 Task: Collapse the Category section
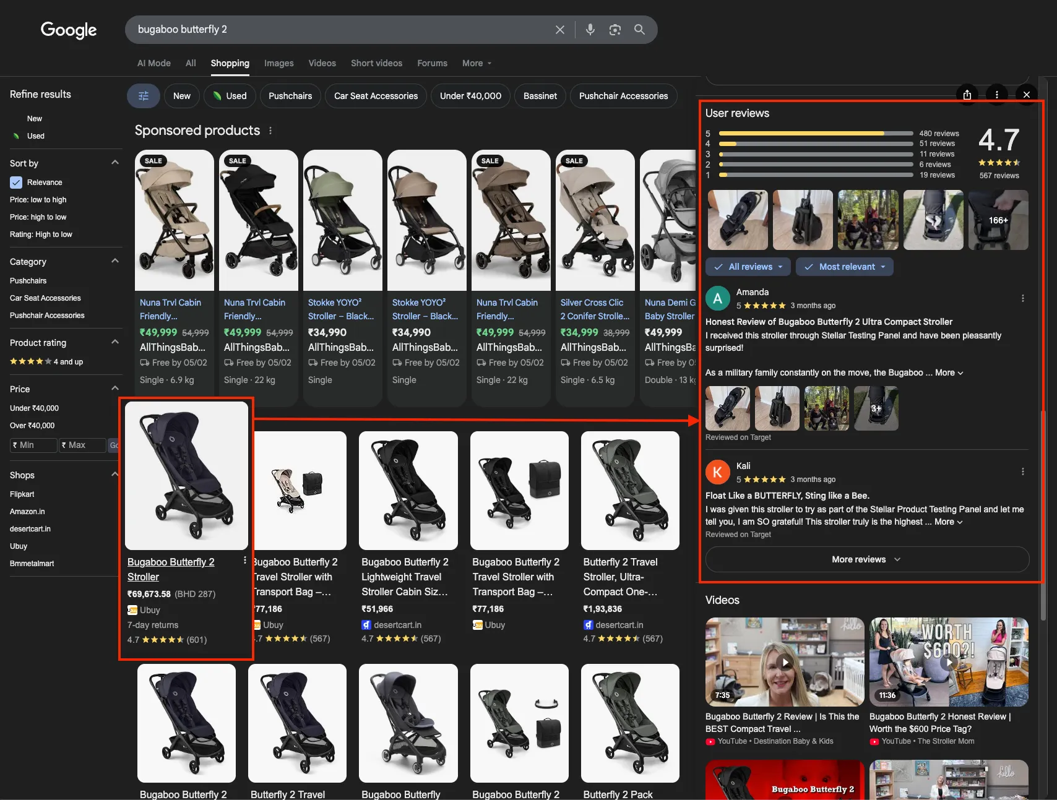(114, 261)
